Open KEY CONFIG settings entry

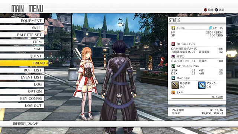point(22,98)
